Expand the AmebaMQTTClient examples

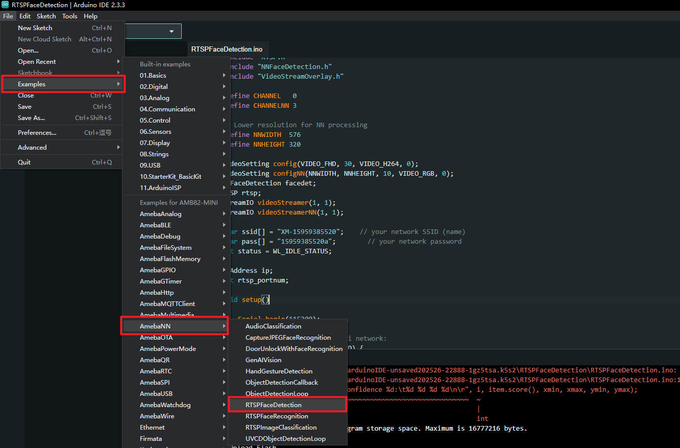click(x=176, y=304)
